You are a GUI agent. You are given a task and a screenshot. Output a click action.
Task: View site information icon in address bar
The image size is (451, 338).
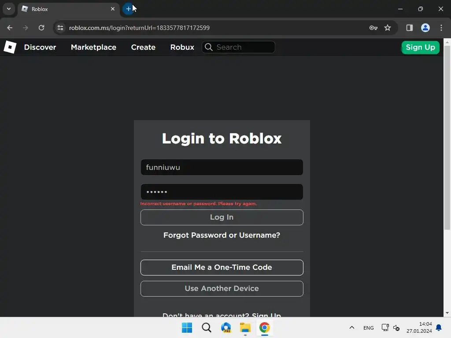(60, 28)
